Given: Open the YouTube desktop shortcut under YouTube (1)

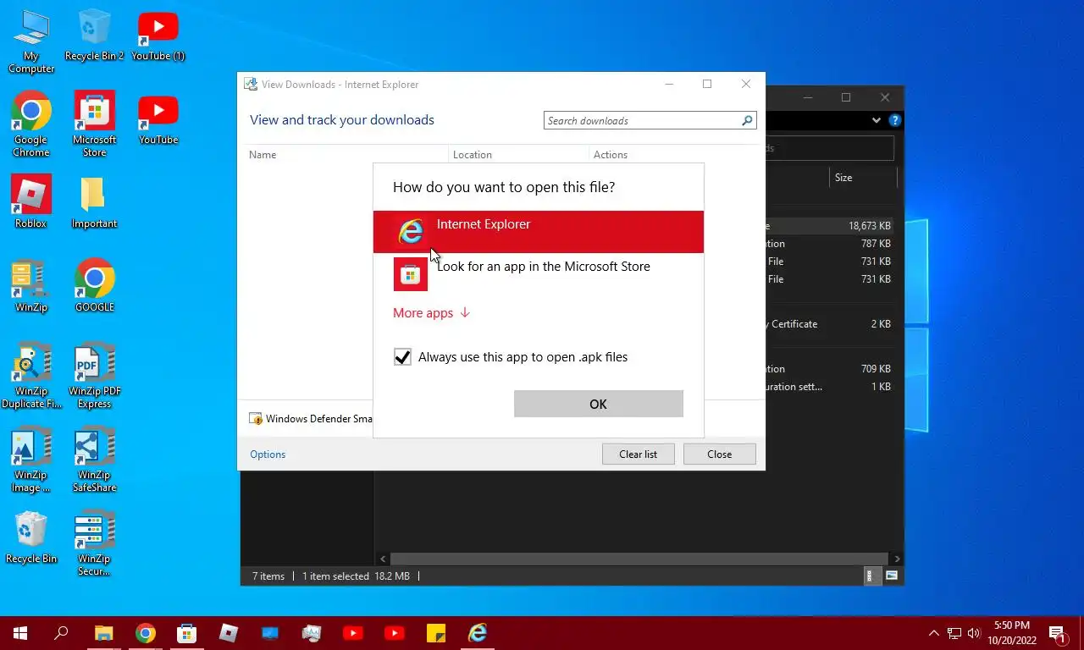Looking at the screenshot, I should point(158,118).
